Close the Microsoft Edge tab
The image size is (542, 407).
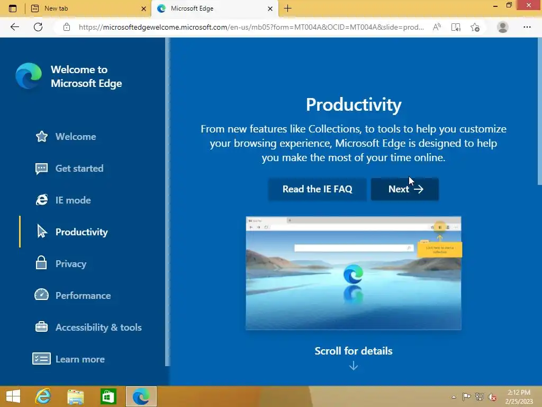tap(270, 8)
